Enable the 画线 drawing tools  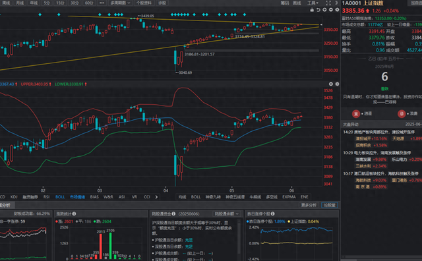click(x=297, y=3)
